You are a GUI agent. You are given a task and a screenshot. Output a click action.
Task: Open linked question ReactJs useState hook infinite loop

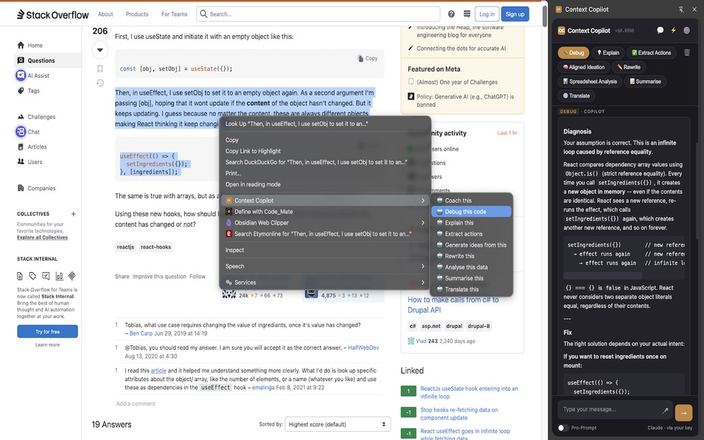pyautogui.click(x=468, y=393)
